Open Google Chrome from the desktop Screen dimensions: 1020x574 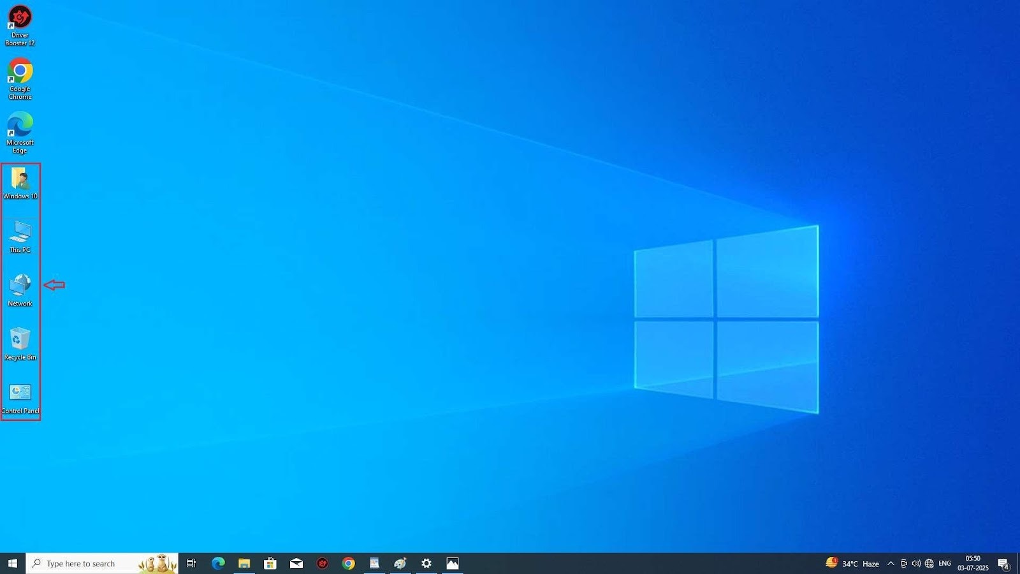click(20, 70)
